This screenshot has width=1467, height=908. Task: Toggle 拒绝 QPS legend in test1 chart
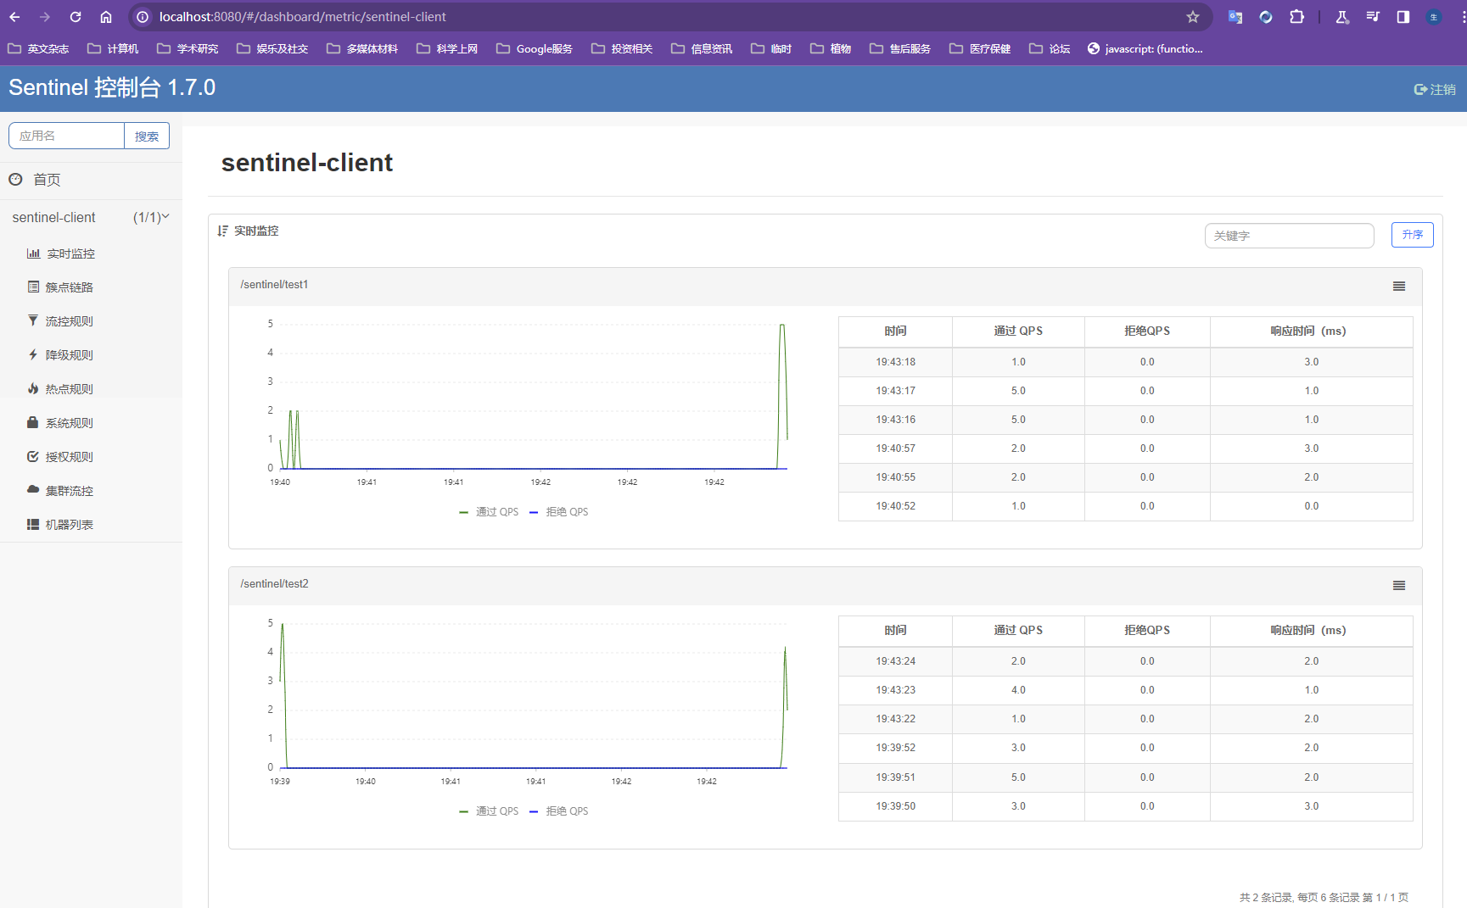click(x=559, y=512)
